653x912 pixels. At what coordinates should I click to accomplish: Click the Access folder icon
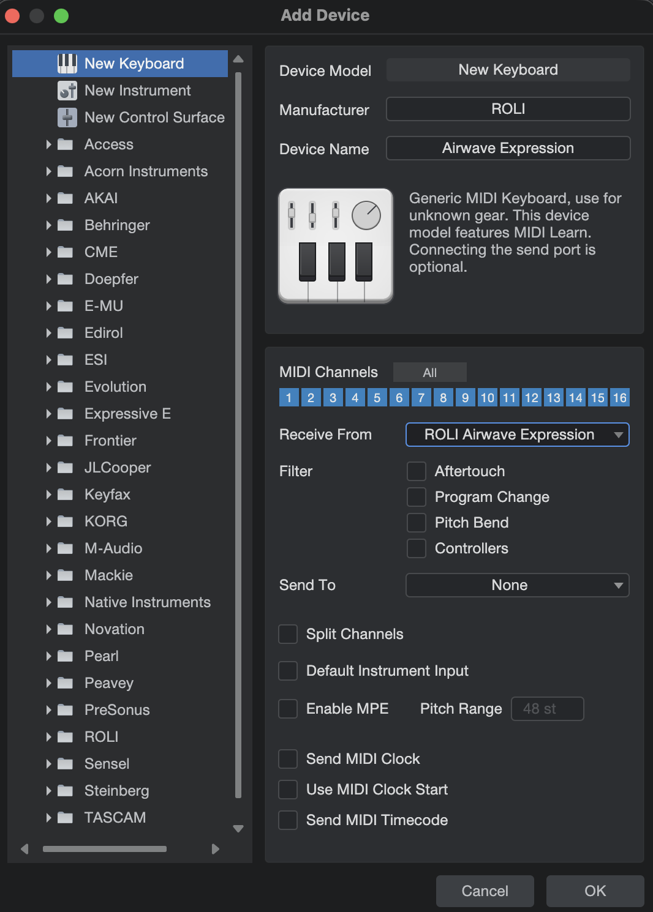tap(65, 144)
